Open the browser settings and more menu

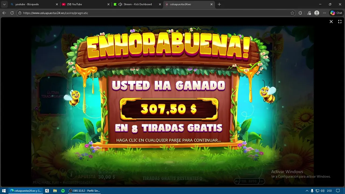(325, 13)
